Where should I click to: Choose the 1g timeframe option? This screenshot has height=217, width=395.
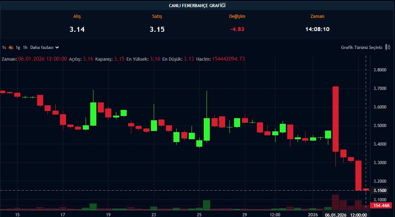pos(18,47)
